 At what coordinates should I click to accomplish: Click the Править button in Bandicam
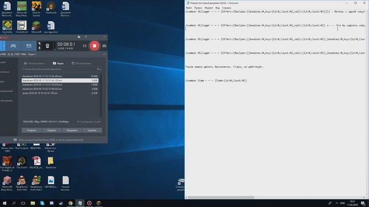point(51,131)
